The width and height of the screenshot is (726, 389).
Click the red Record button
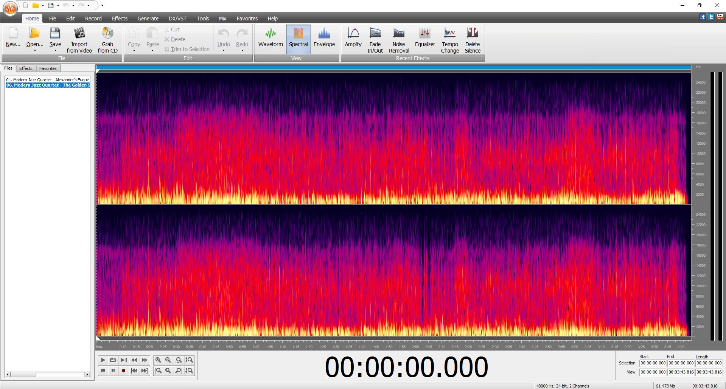click(x=123, y=371)
